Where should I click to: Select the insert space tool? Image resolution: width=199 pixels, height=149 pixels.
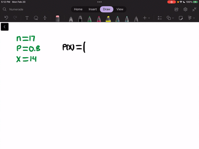[x=45, y=18]
